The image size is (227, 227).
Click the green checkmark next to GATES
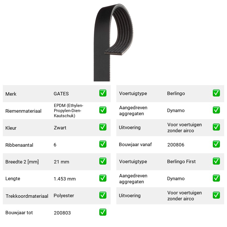103,93
